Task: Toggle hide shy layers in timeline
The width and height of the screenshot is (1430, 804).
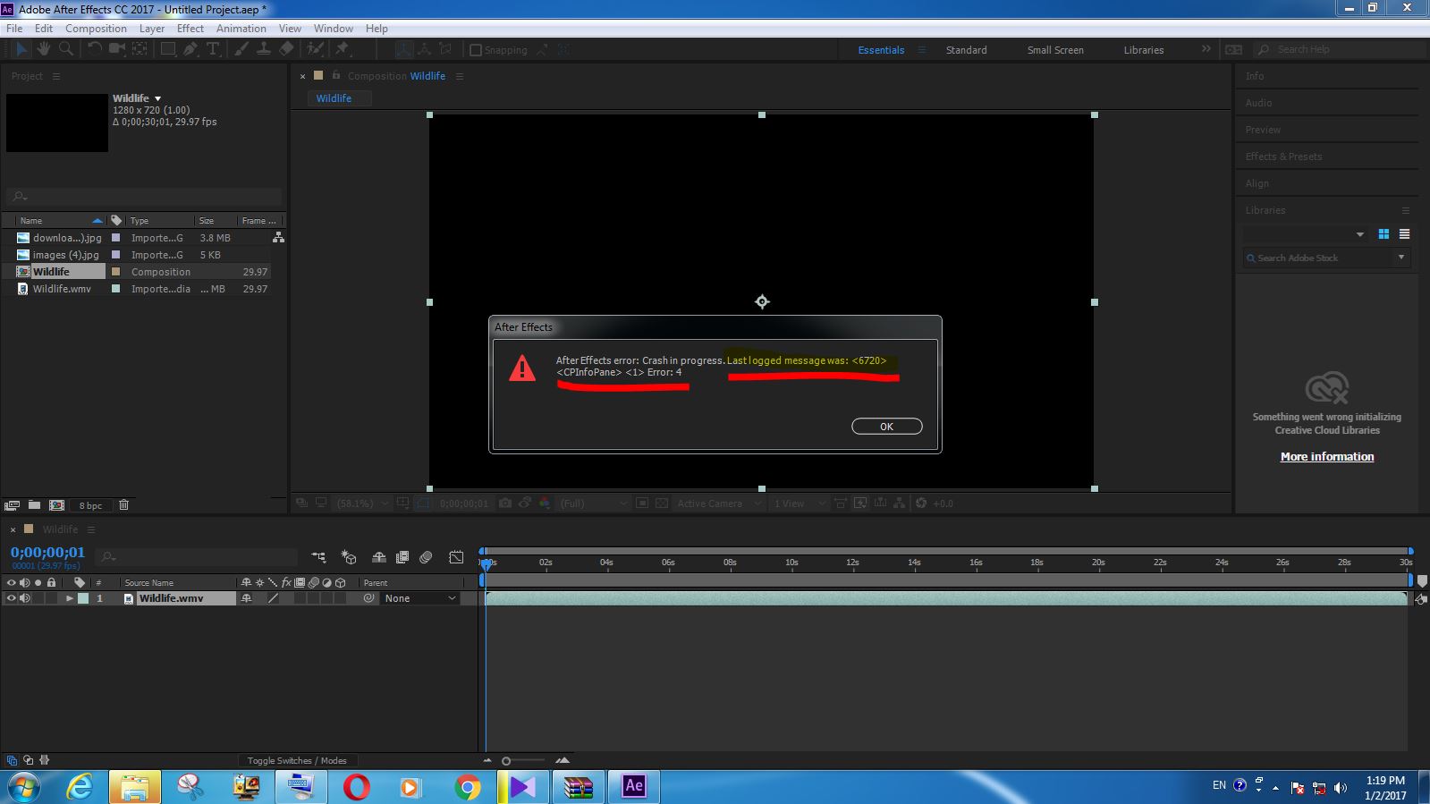Action: pyautogui.click(x=379, y=557)
